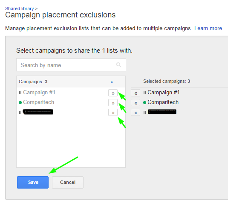Open the Learn more link

[208, 28]
